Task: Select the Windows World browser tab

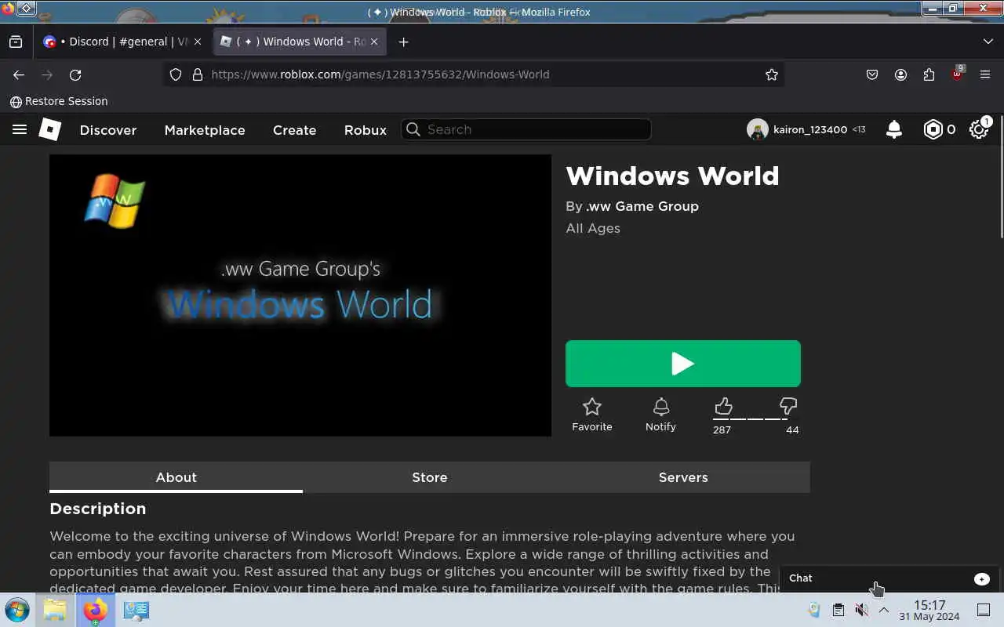Action: click(300, 42)
